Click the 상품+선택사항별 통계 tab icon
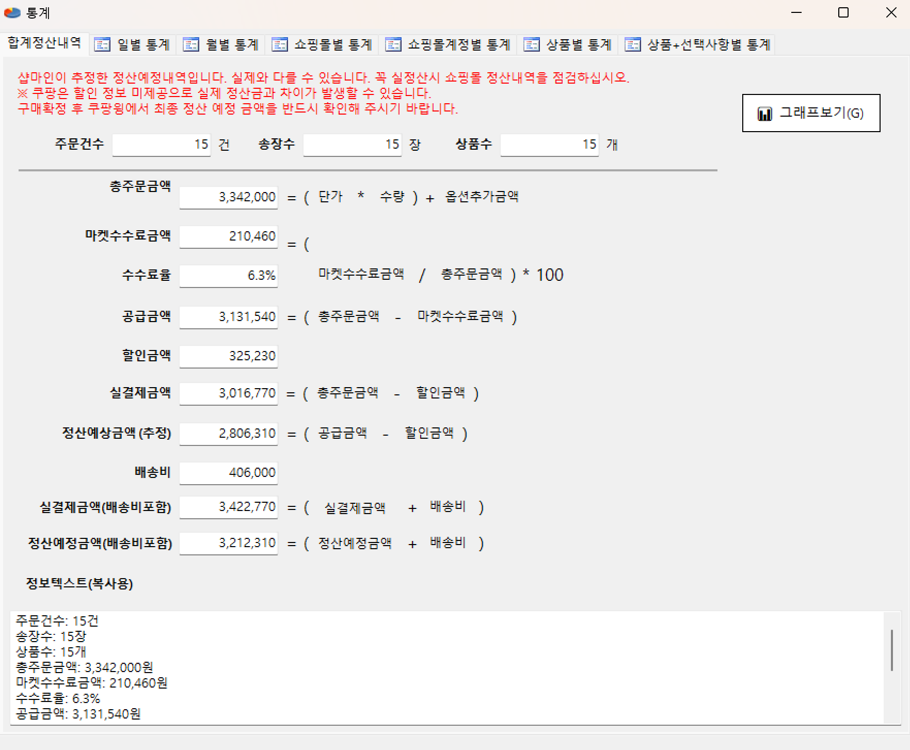 tap(633, 45)
